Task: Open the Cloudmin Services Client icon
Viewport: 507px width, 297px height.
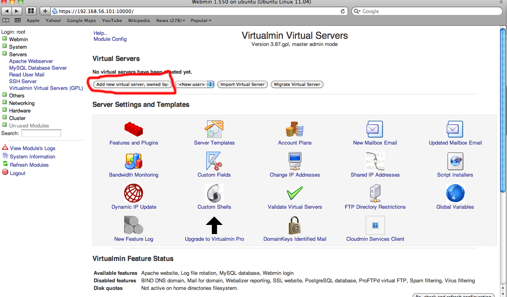Action: click(375, 225)
